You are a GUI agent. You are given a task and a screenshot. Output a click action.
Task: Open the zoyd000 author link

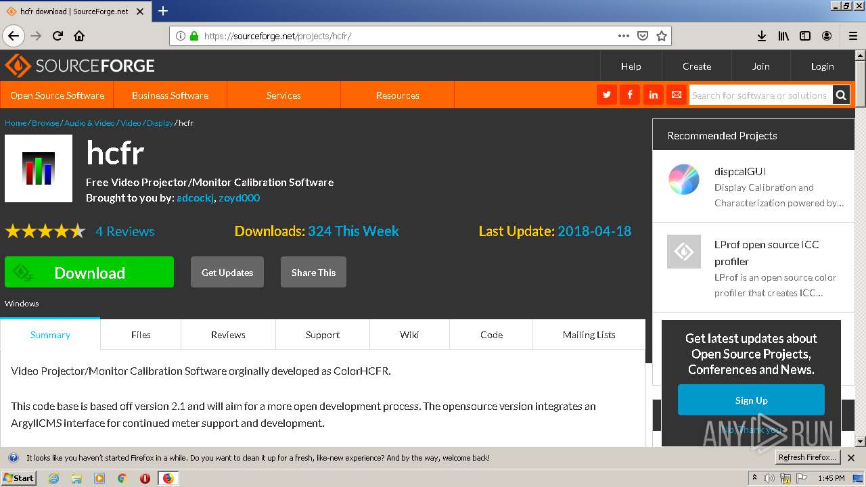pyautogui.click(x=240, y=198)
